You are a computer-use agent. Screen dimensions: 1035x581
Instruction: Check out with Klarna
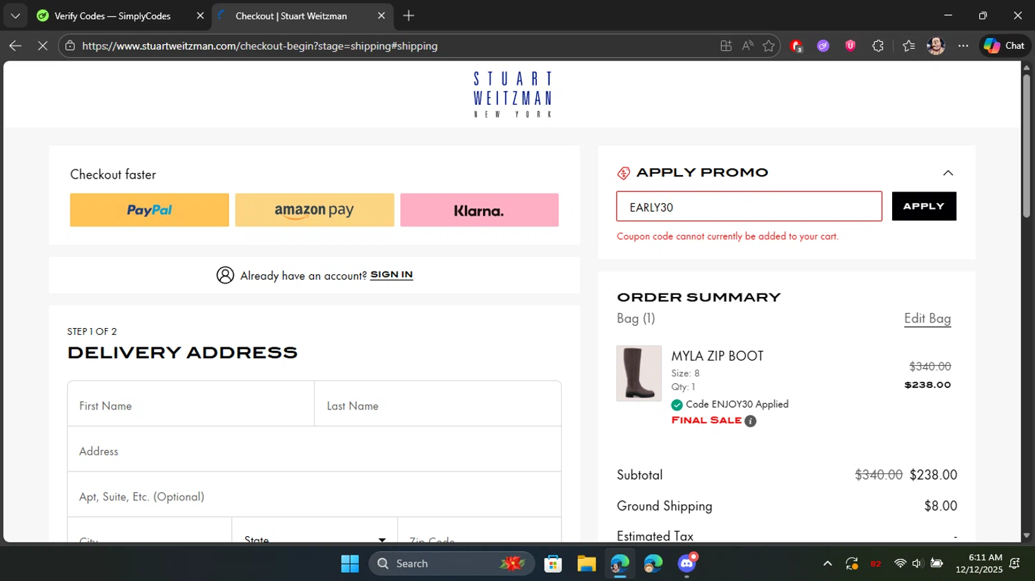coord(480,210)
